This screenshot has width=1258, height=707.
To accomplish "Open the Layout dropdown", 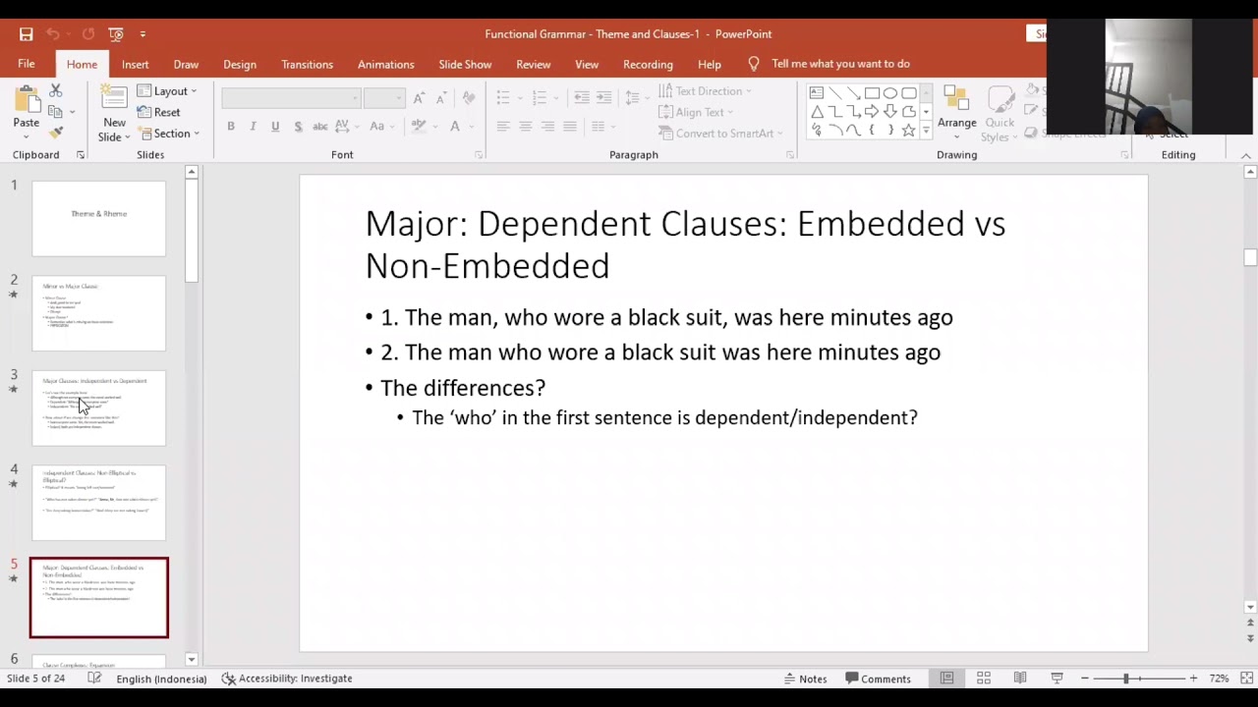I will (168, 91).
